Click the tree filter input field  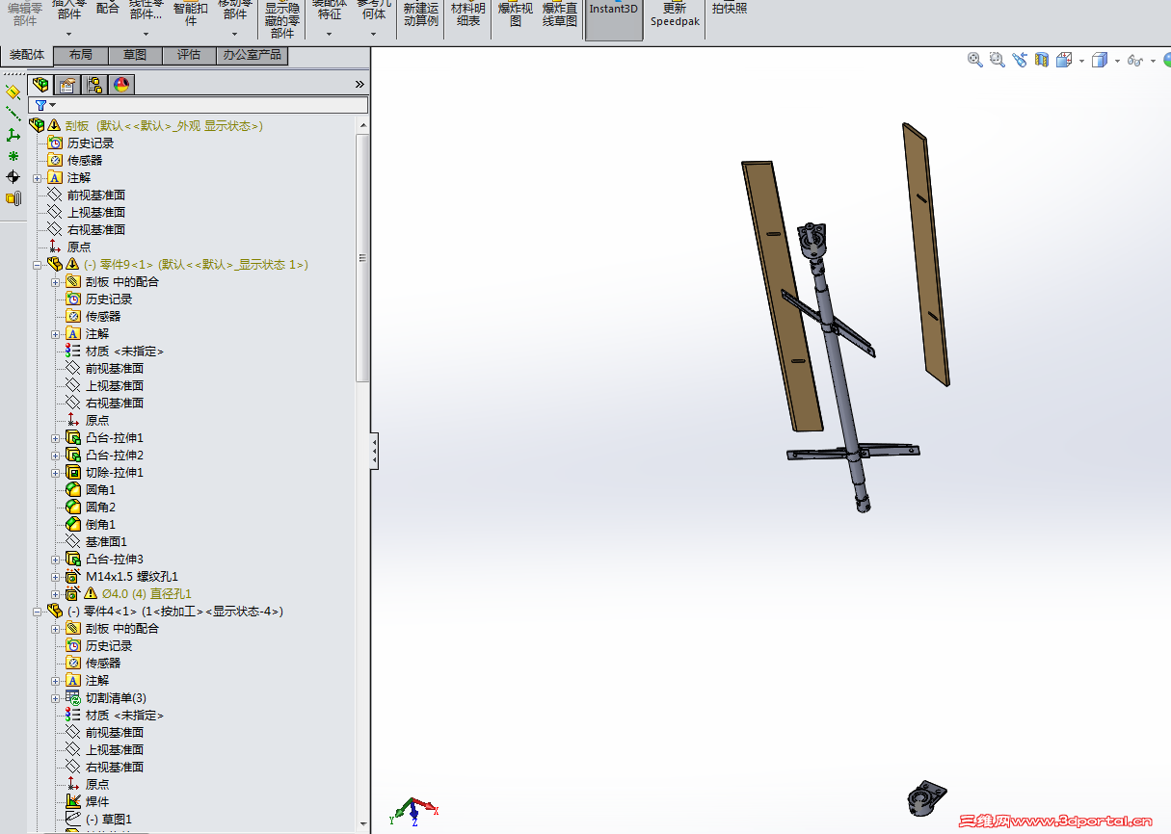click(199, 105)
